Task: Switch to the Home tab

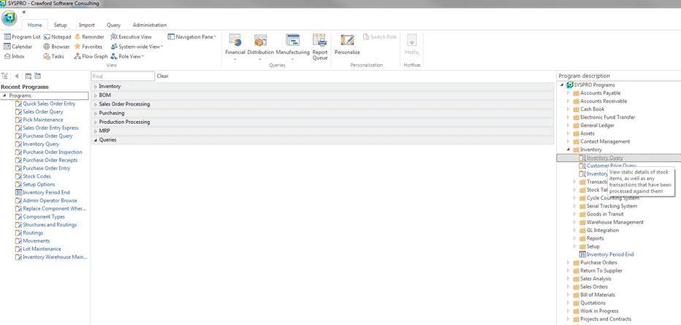Action: click(35, 25)
